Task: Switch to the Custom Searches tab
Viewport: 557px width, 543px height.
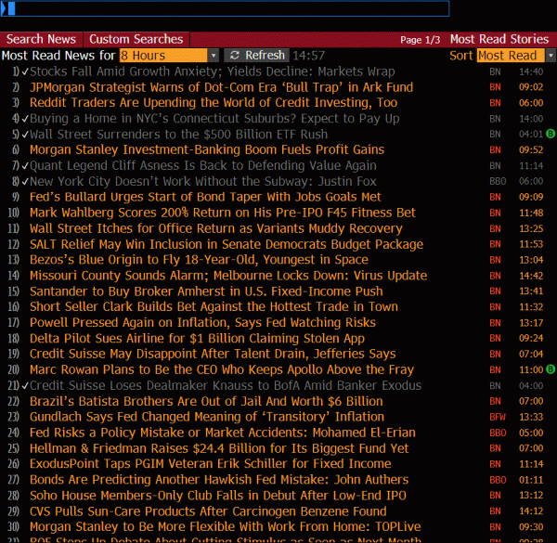Action: [136, 39]
